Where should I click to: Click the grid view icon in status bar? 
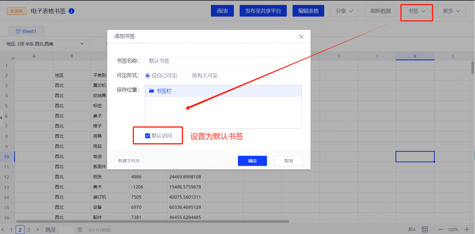(425, 229)
